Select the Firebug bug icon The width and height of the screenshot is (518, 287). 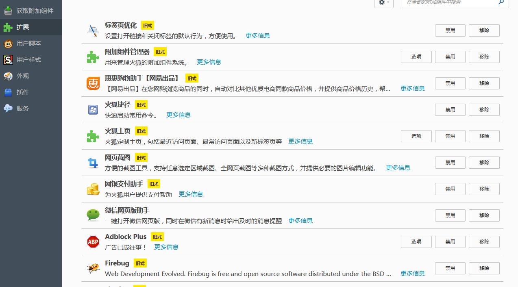pyautogui.click(x=93, y=268)
